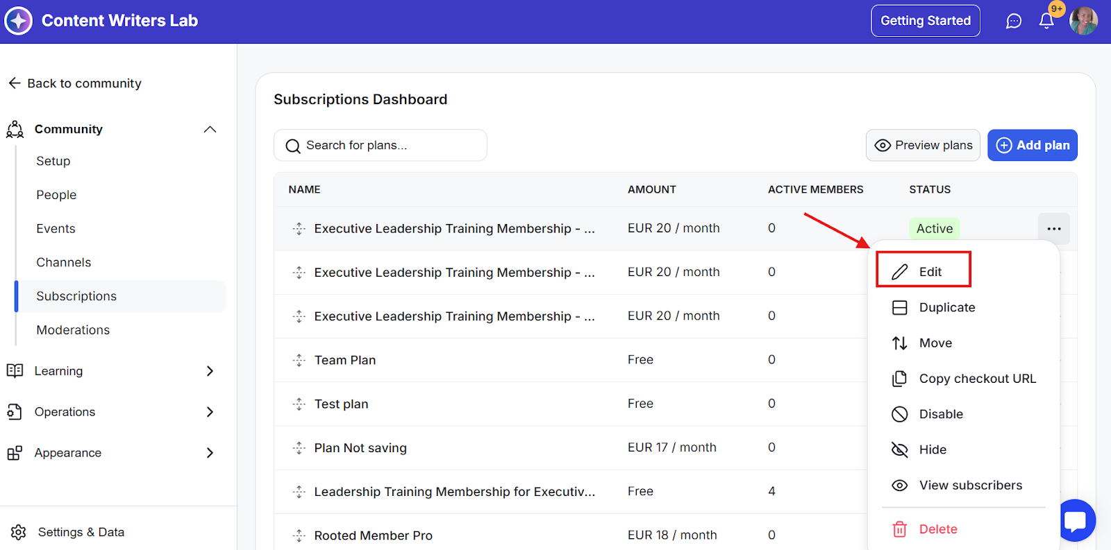1111x550 pixels.
Task: Click the Content Writers Lab logo icon
Action: tap(19, 21)
